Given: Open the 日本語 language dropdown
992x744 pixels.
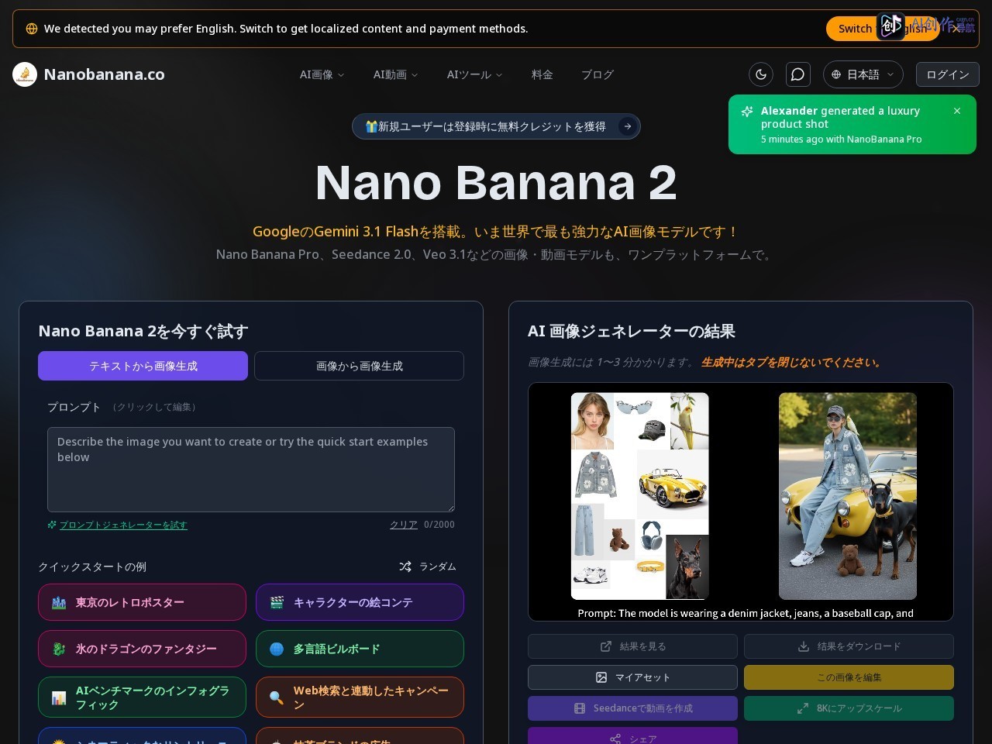Looking at the screenshot, I should tap(863, 74).
